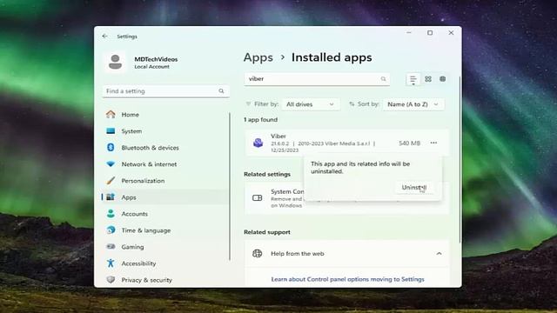The width and height of the screenshot is (557, 313).
Task: Click the Gaming controller icon
Action: (111, 246)
